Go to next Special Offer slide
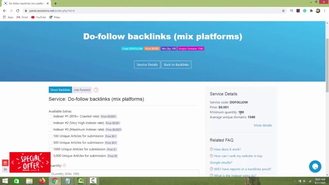Image resolution: width=329 pixels, height=185 pixels. click(x=48, y=162)
